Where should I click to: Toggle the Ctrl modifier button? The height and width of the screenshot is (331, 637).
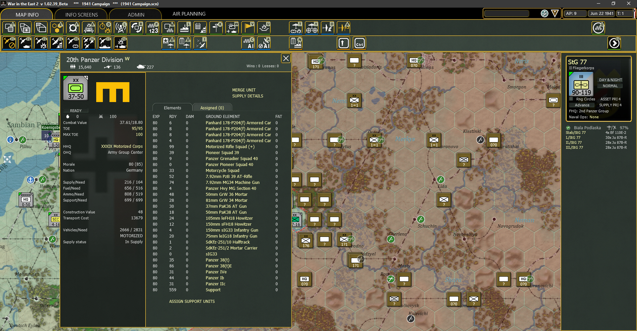[x=359, y=43]
